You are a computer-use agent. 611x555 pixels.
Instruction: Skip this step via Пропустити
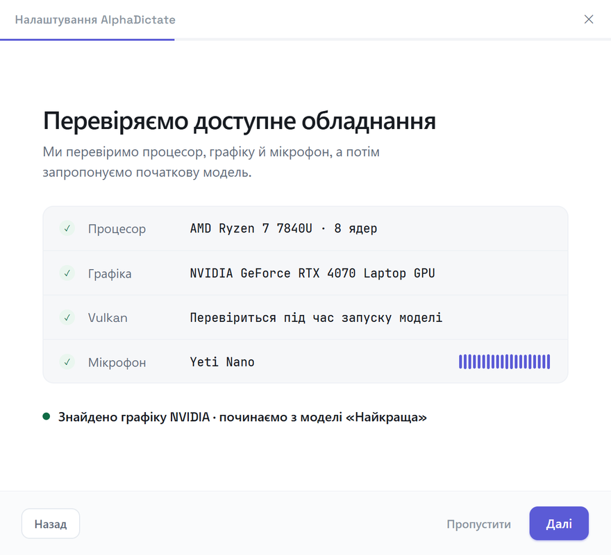pyautogui.click(x=478, y=524)
